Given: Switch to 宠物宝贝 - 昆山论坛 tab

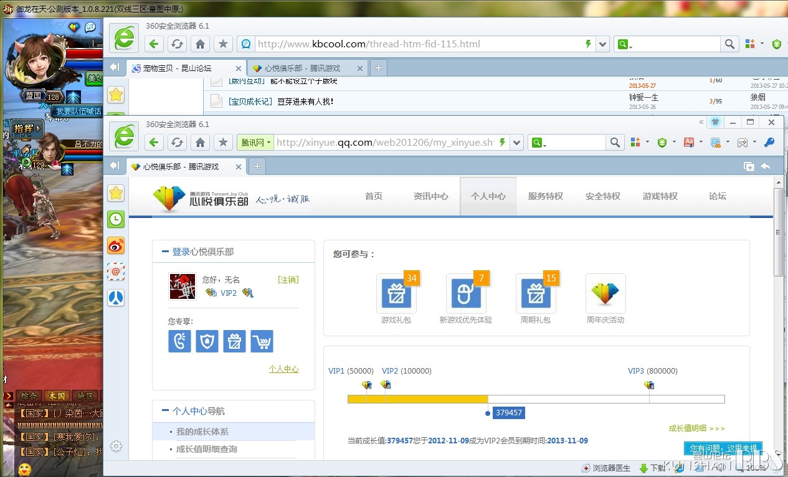Looking at the screenshot, I should tap(187, 68).
